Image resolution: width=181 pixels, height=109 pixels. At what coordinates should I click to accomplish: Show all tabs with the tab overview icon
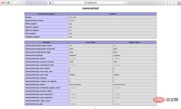174,3
